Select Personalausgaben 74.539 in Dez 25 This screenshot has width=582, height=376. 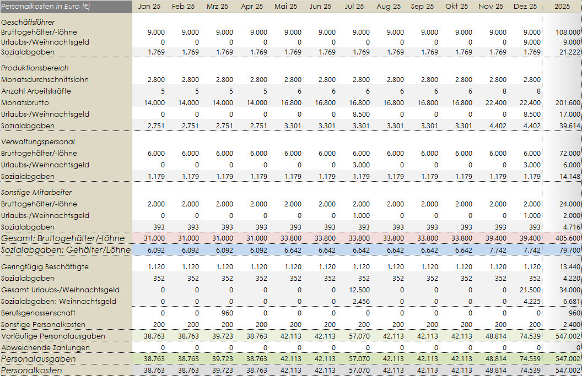pos(530,359)
